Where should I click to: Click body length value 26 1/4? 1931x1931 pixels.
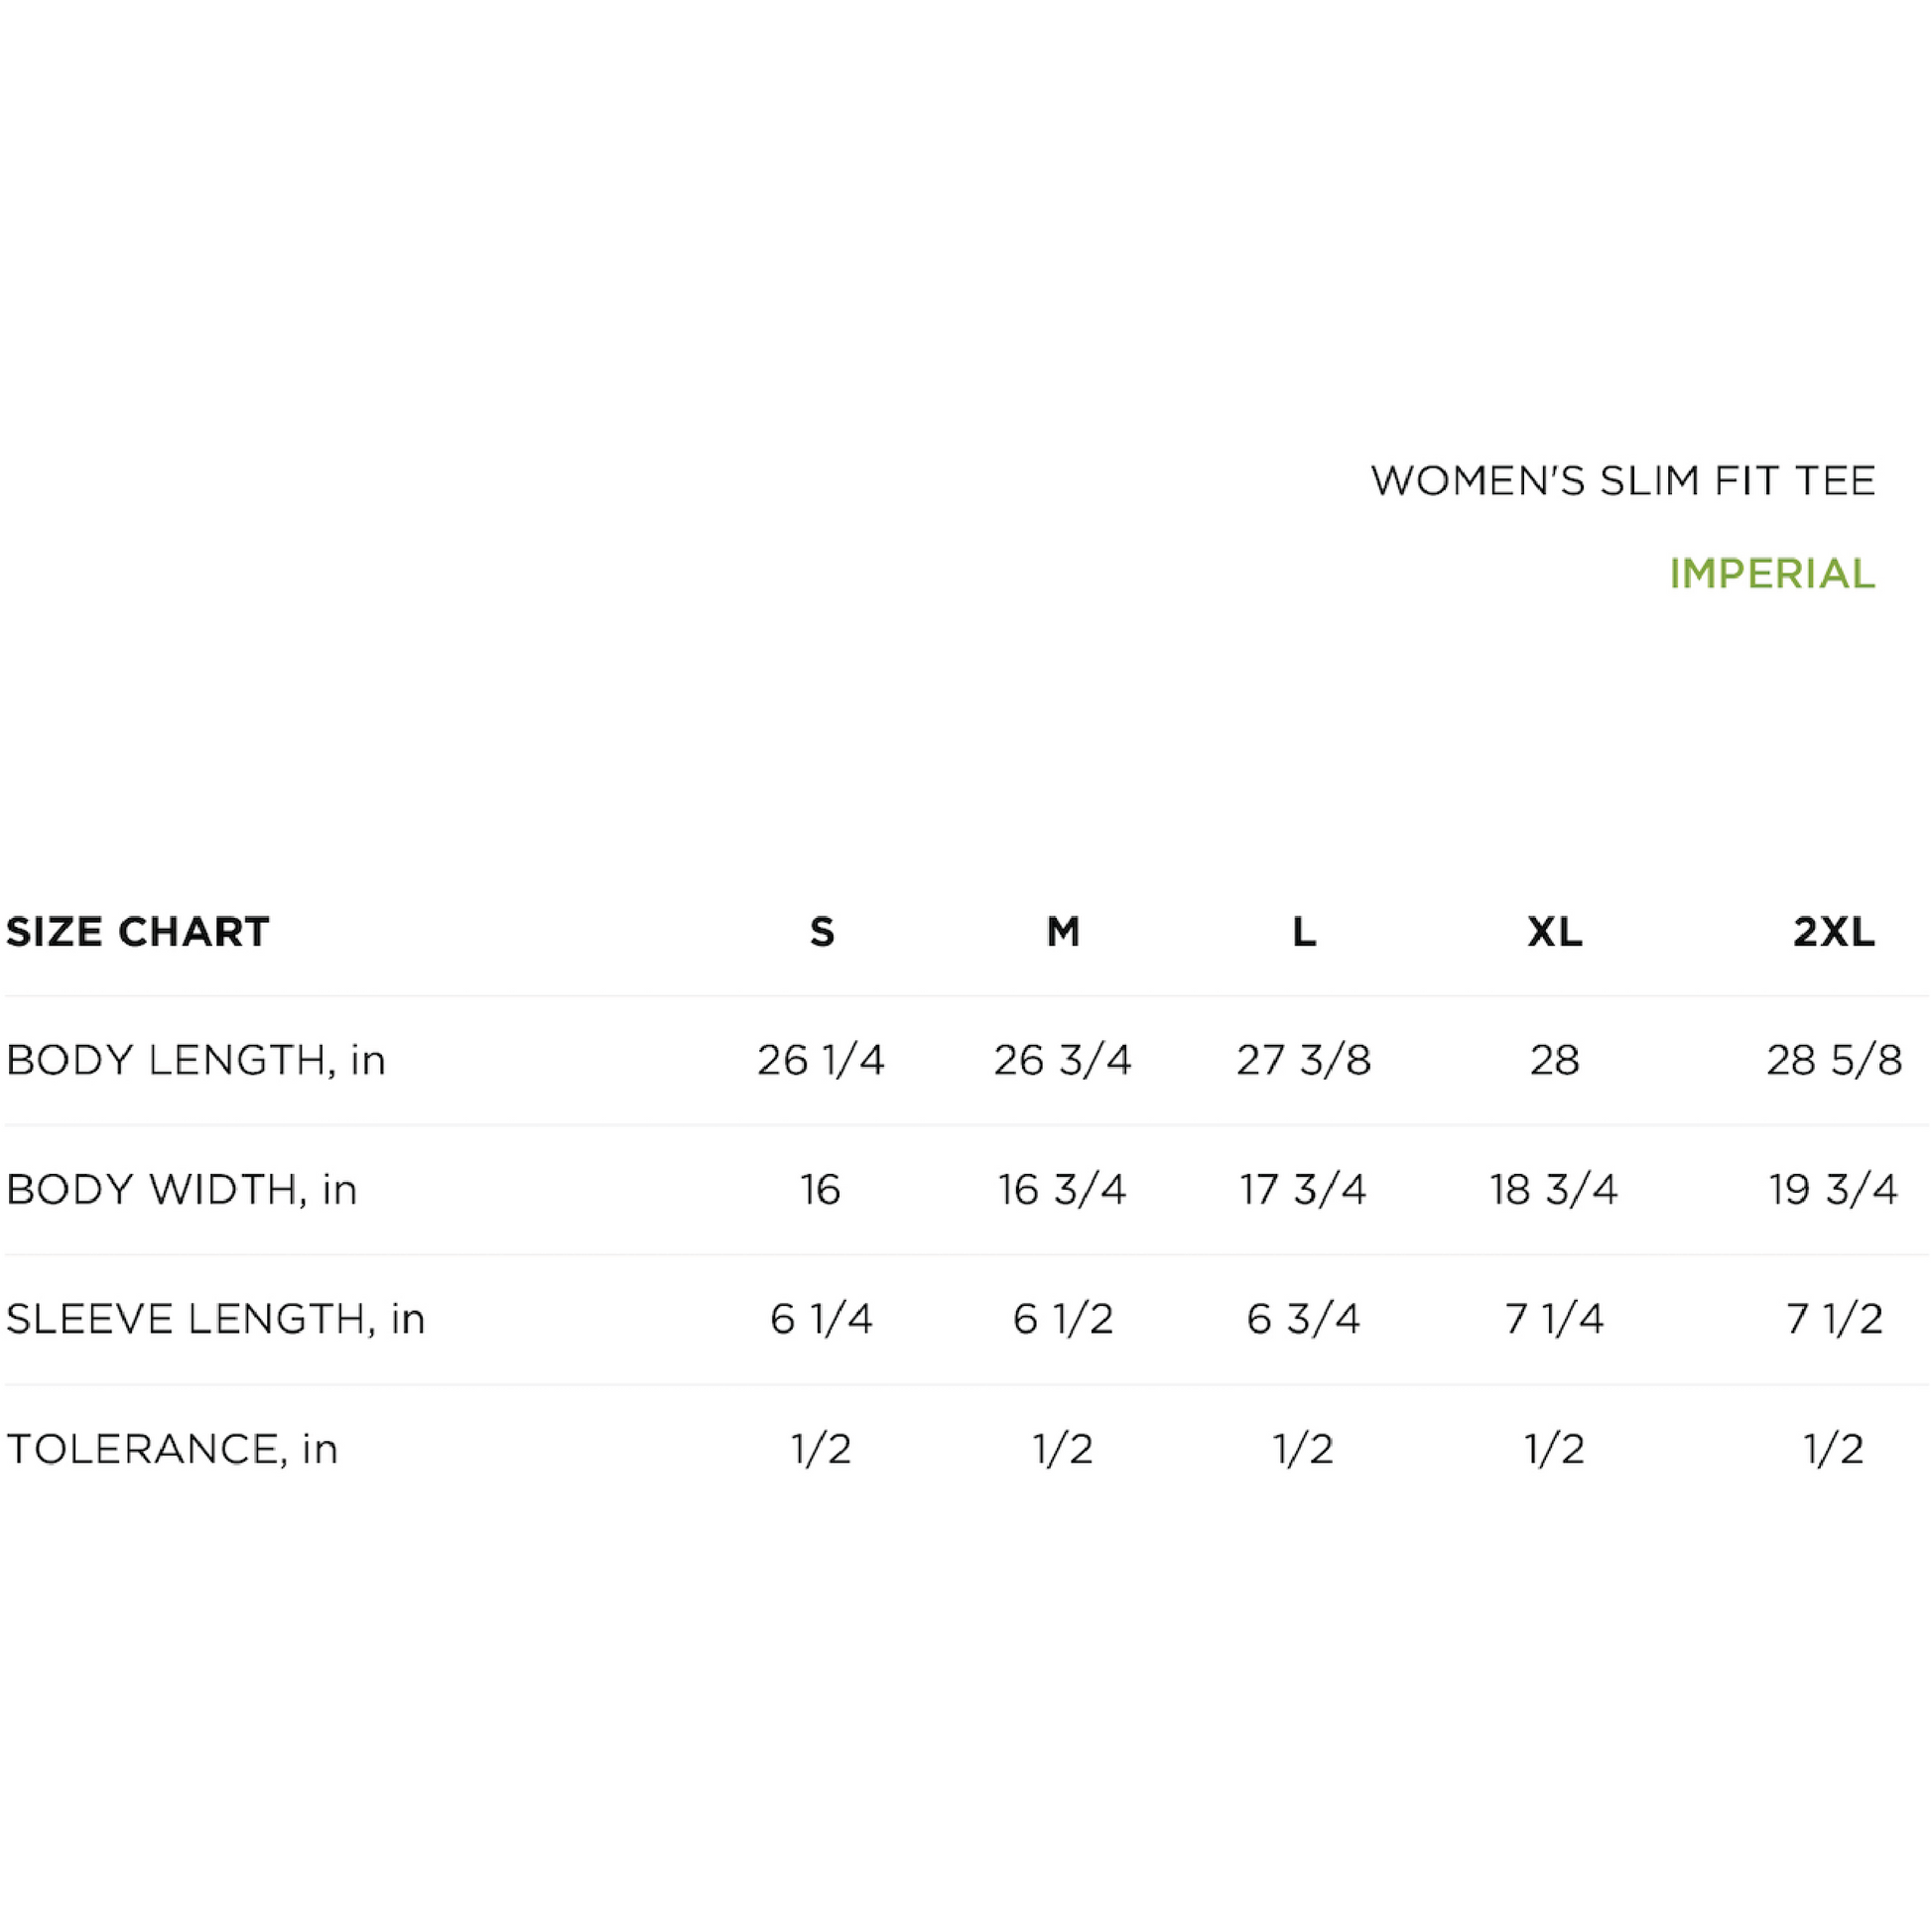pos(821,1061)
